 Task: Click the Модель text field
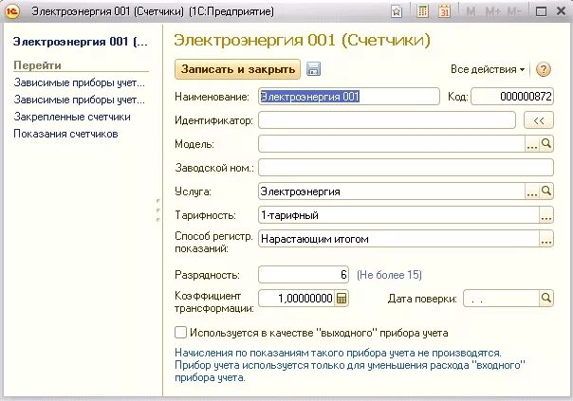click(x=392, y=144)
